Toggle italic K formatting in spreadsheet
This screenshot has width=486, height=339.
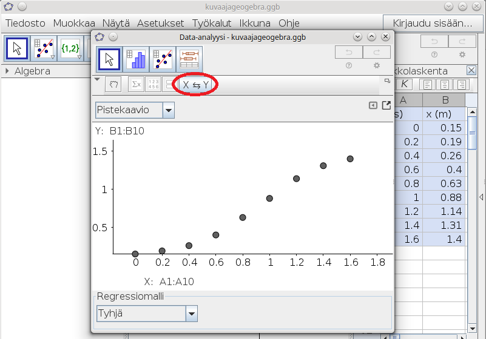pos(404,84)
